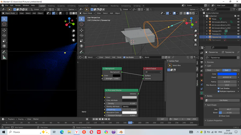Hide Прожектор object in outliner
This screenshot has width=241, height=135.
(238, 37)
